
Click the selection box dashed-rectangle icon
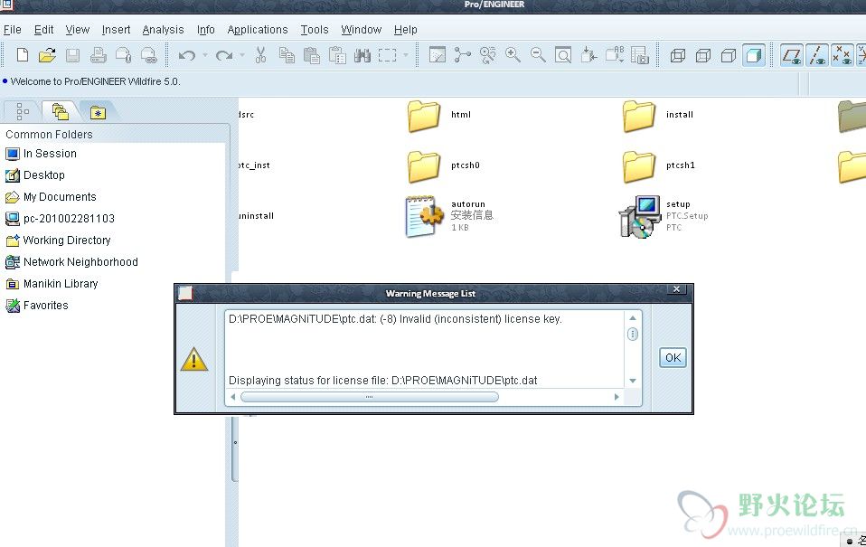[387, 55]
